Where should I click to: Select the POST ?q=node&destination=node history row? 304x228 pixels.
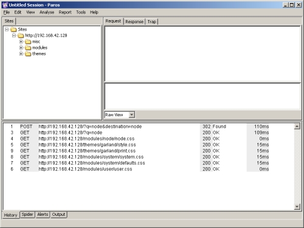pos(137,126)
